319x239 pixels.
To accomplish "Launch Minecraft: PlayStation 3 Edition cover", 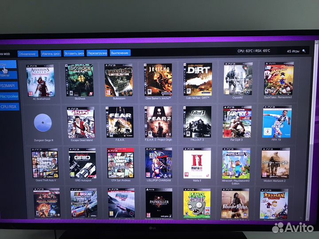I will point(236,163).
